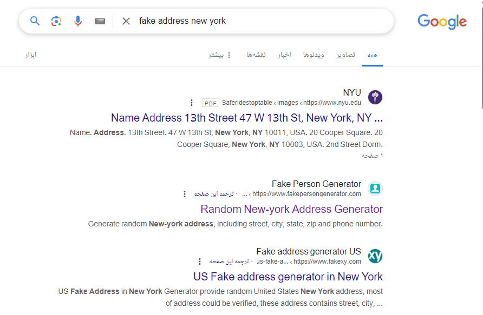Switch to the اخبار news tab
The width and height of the screenshot is (483, 315).
(x=284, y=55)
